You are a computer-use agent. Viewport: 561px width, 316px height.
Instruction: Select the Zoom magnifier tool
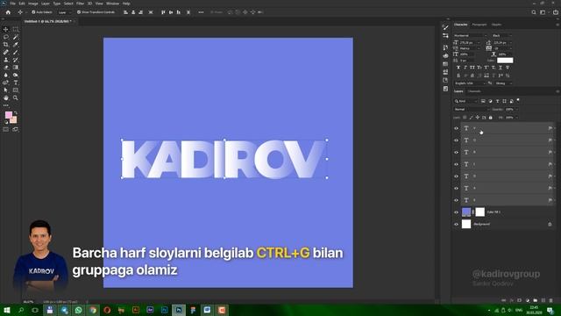click(x=16, y=97)
